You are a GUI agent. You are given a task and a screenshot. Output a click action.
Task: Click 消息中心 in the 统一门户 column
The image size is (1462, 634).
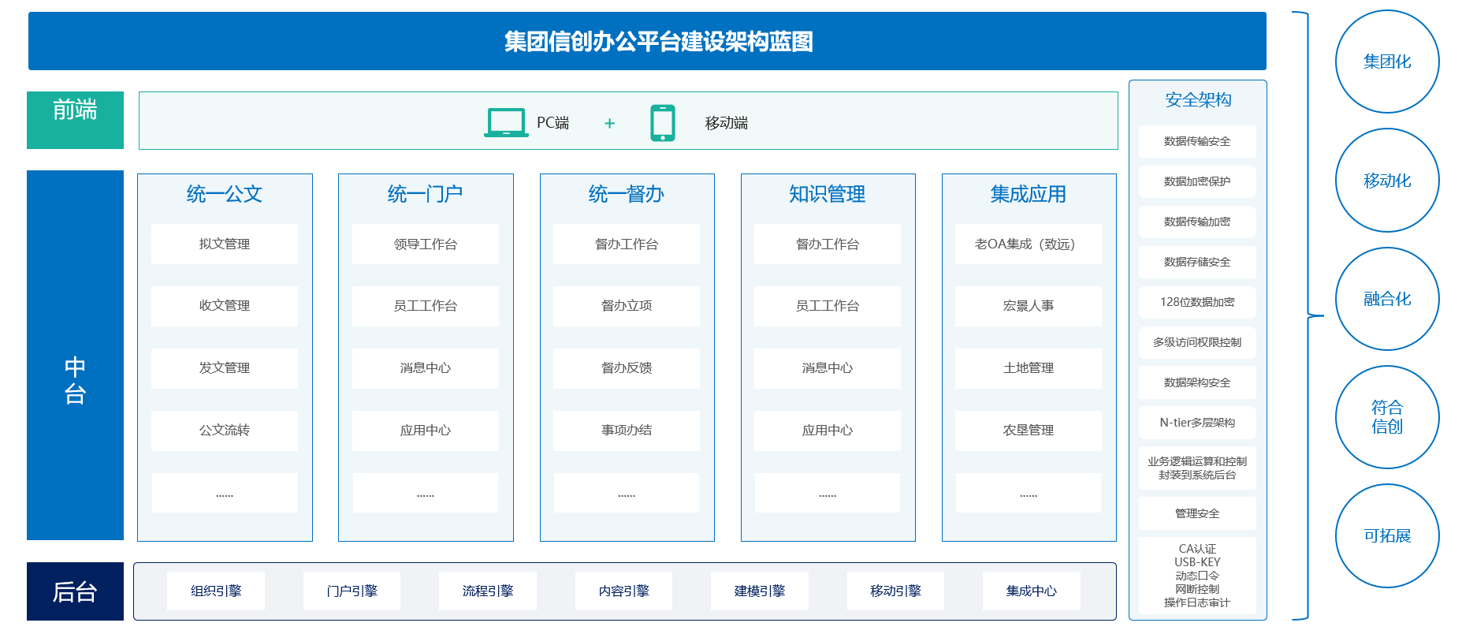pyautogui.click(x=426, y=368)
